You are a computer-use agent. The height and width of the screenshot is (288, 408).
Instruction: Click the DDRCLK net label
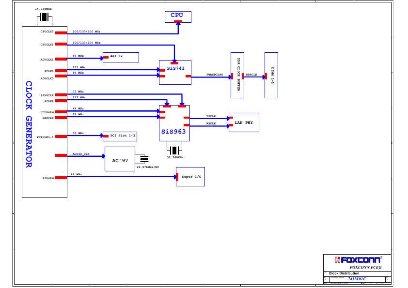tap(251, 75)
